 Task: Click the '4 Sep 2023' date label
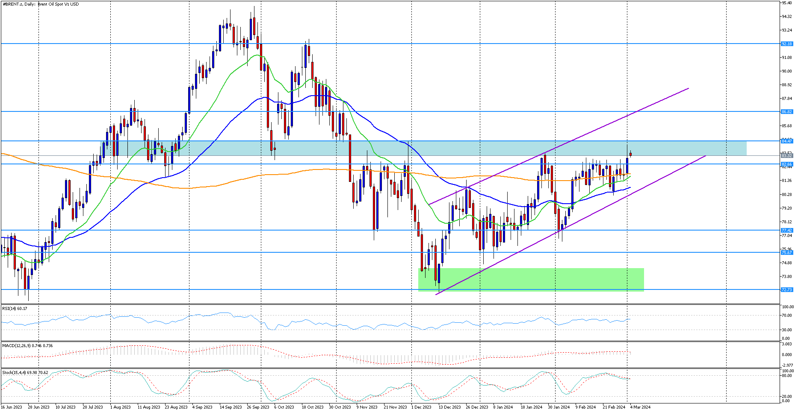click(x=202, y=407)
